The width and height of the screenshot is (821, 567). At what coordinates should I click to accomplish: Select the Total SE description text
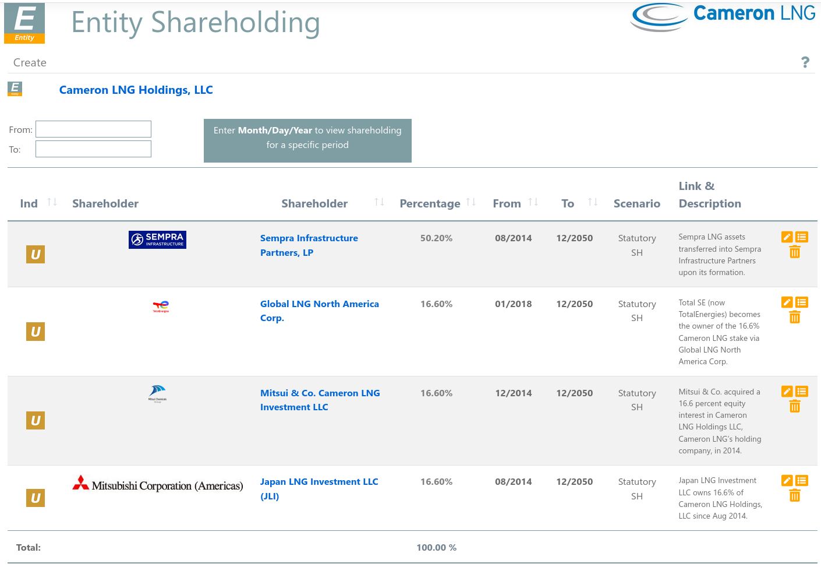pos(719,332)
